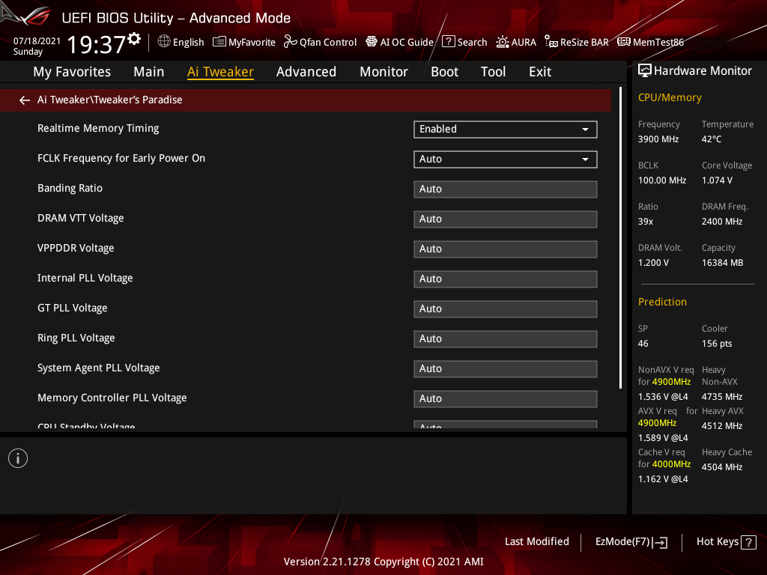Click the information icon in bottom-left corner

click(x=17, y=457)
